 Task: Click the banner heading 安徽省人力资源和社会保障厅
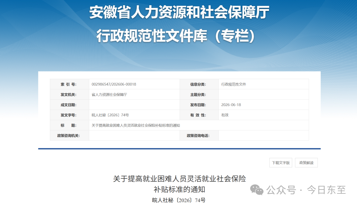pyautogui.click(x=179, y=12)
